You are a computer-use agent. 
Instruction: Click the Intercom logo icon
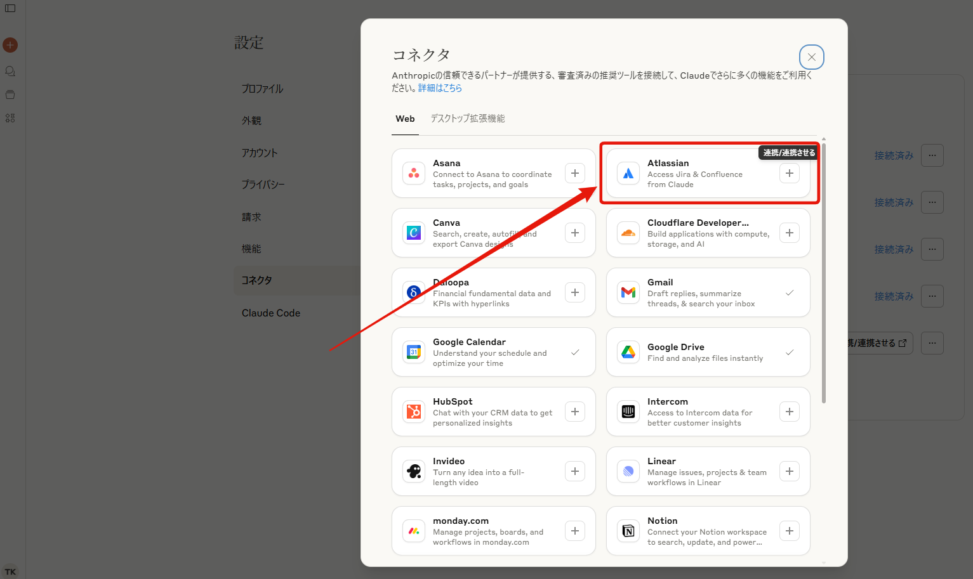coord(628,412)
